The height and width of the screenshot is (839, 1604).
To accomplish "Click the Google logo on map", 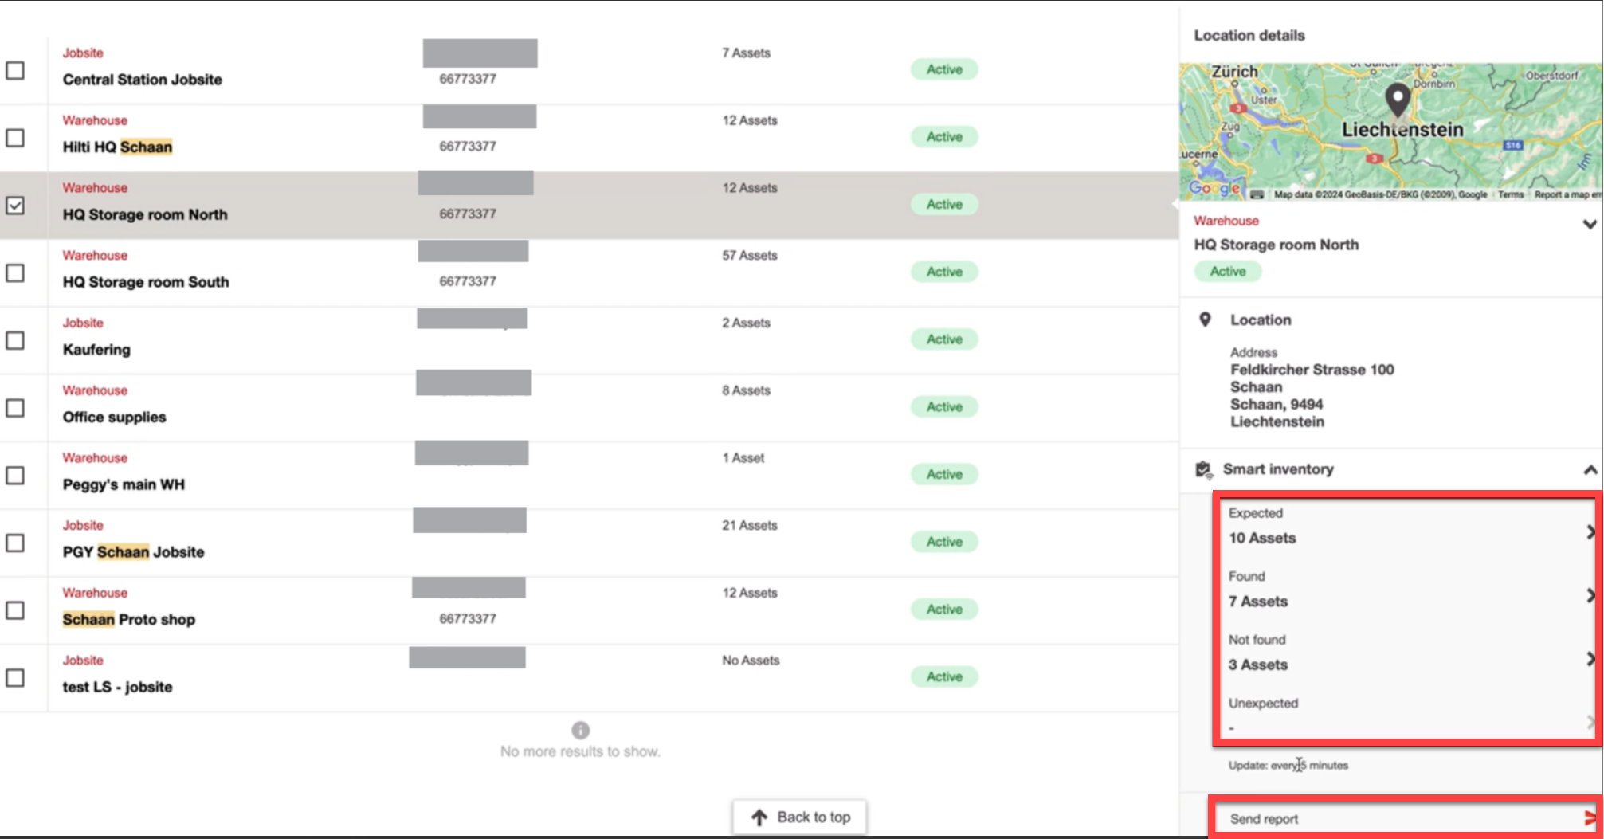I will (x=1214, y=188).
